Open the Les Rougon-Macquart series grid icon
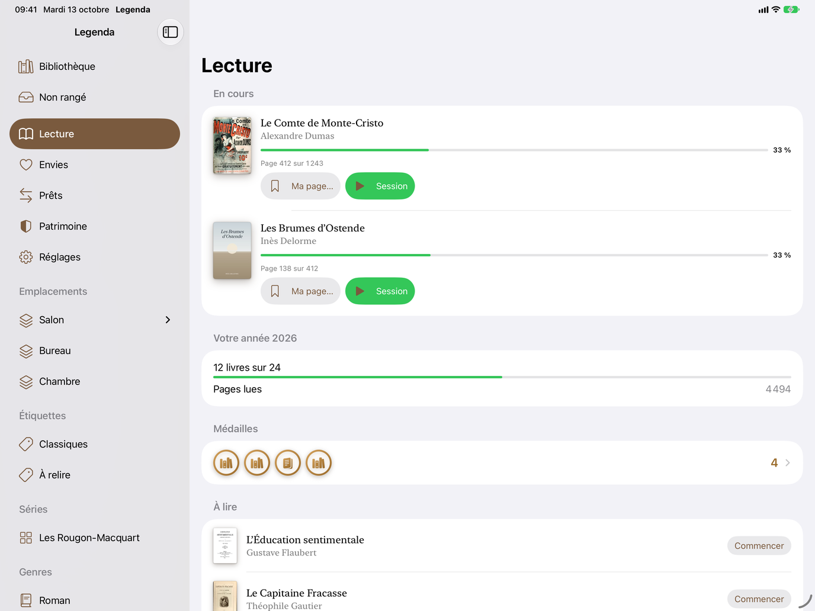 [x=26, y=538]
